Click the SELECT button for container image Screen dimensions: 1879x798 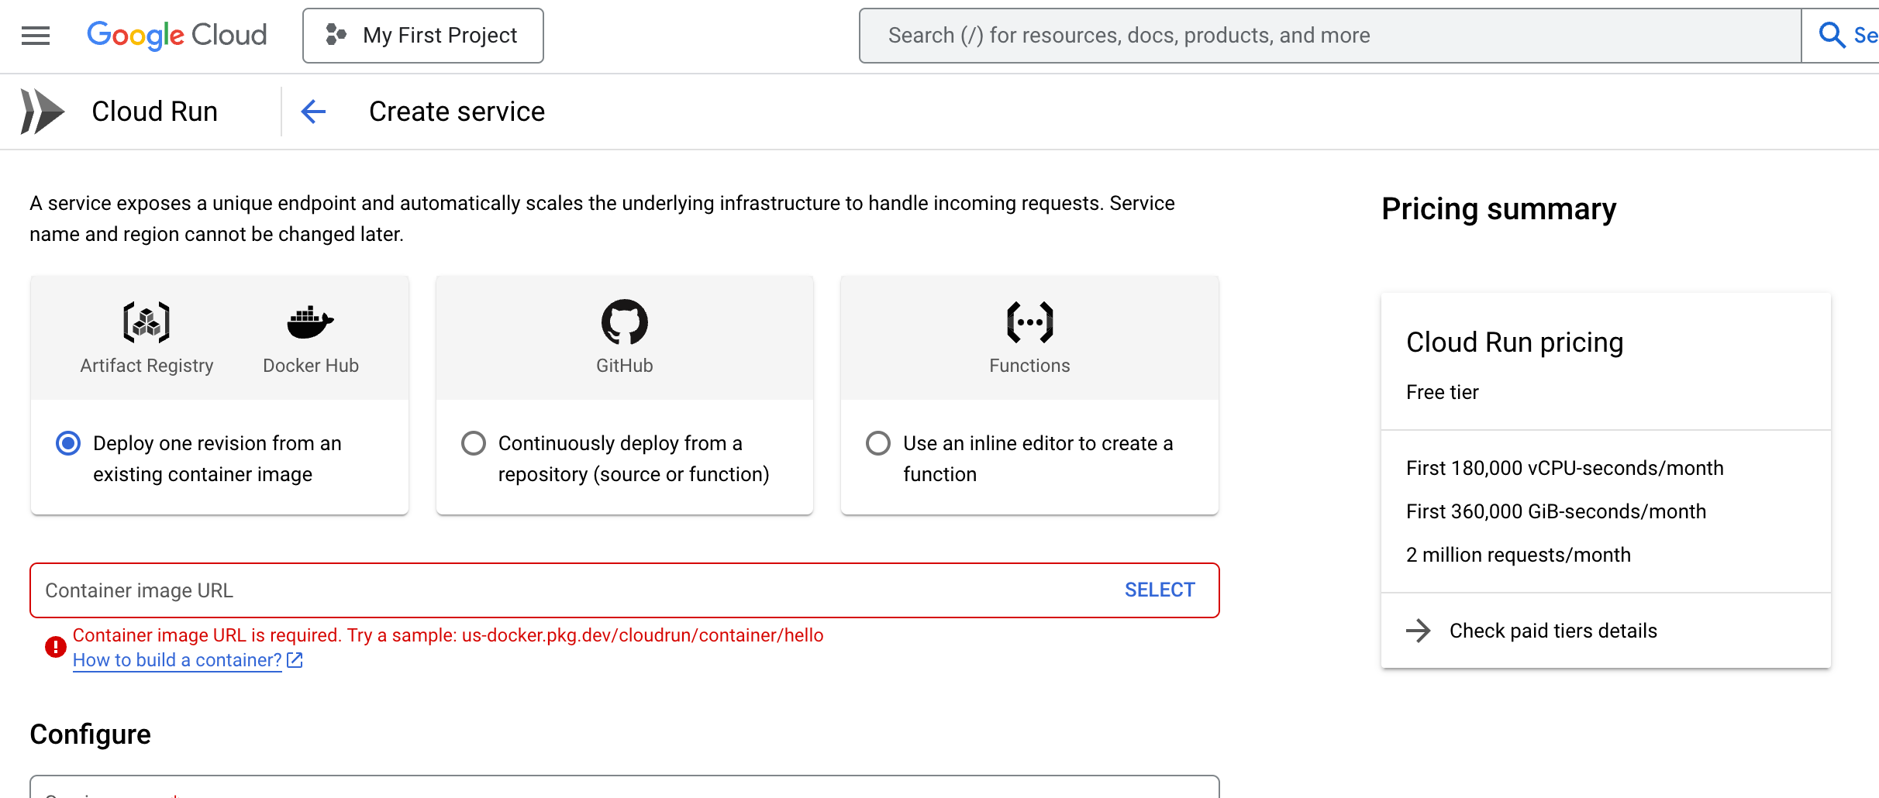1160,590
